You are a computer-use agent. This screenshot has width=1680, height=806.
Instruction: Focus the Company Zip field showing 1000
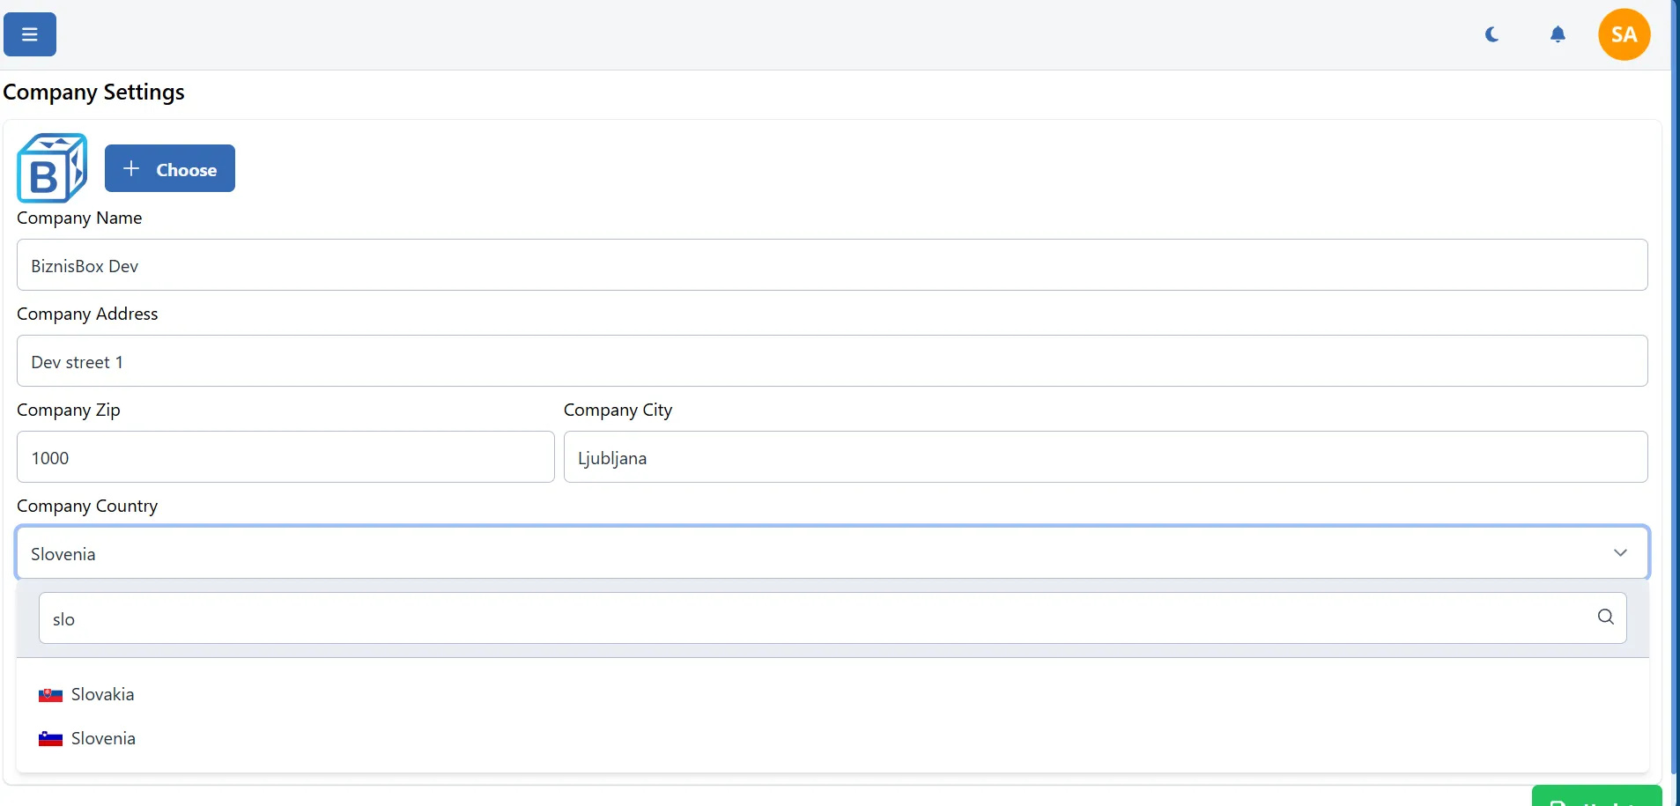285,457
